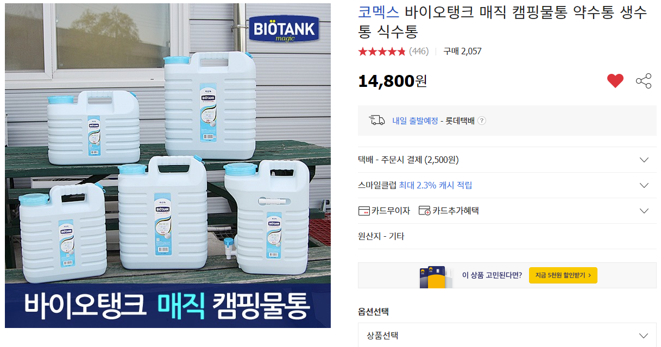Expand the 스마일클럽 cash reward chevron

[644, 185]
